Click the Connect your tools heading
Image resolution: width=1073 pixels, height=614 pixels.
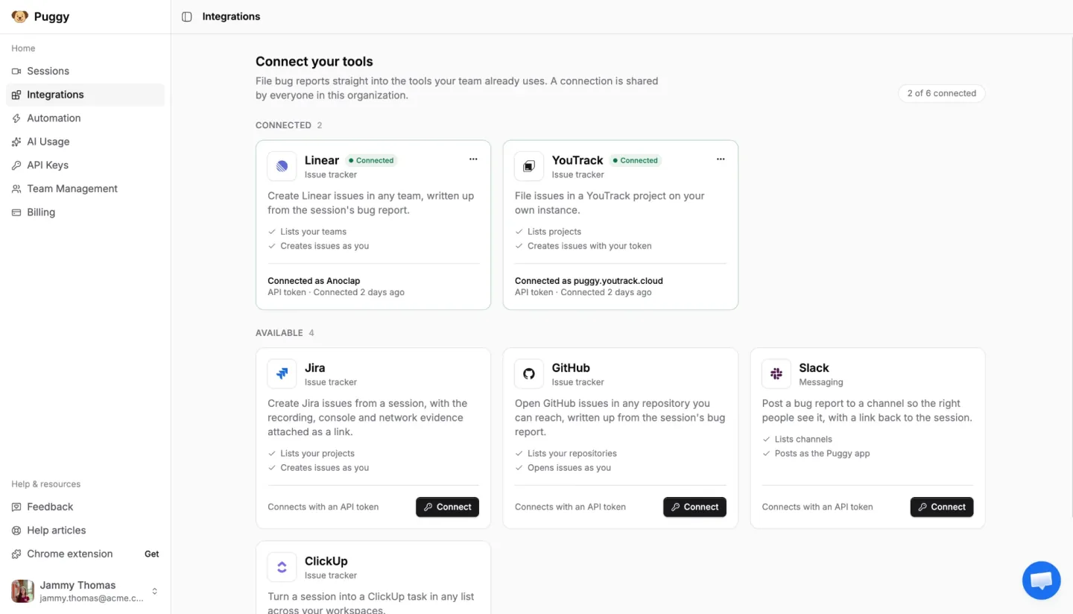[x=314, y=62]
